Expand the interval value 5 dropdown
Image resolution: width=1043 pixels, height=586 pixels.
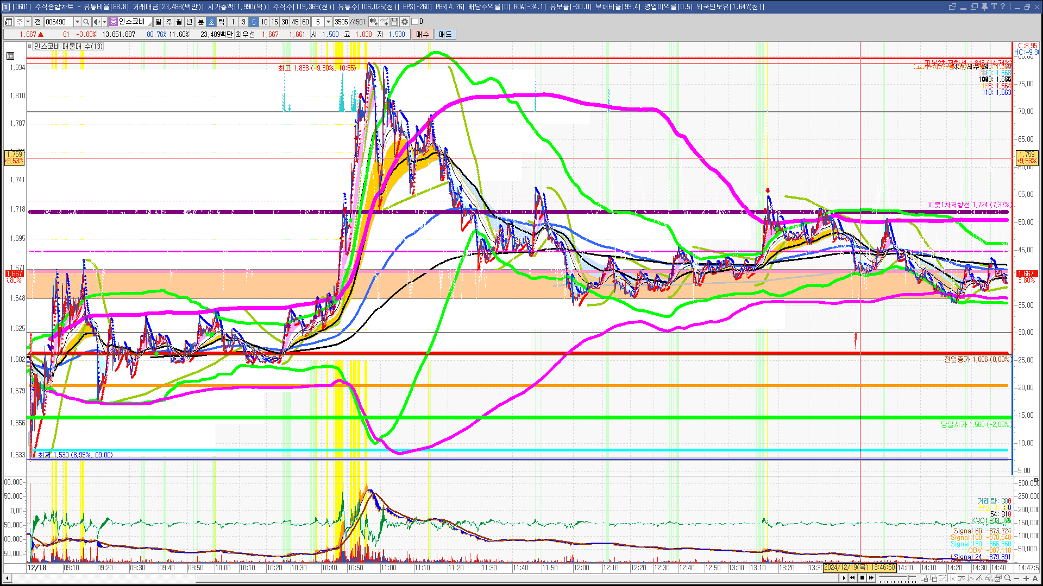(x=328, y=22)
